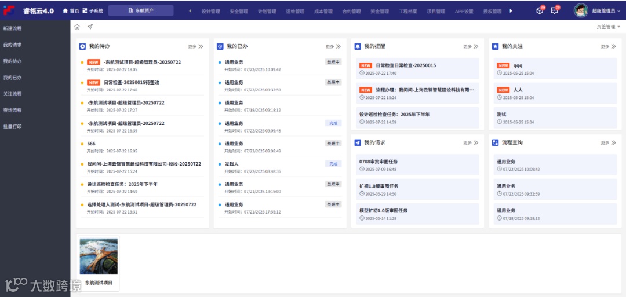Click 处理中 tag on 07/21/2025 18:15:00 row
The image size is (626, 297).
(333, 184)
